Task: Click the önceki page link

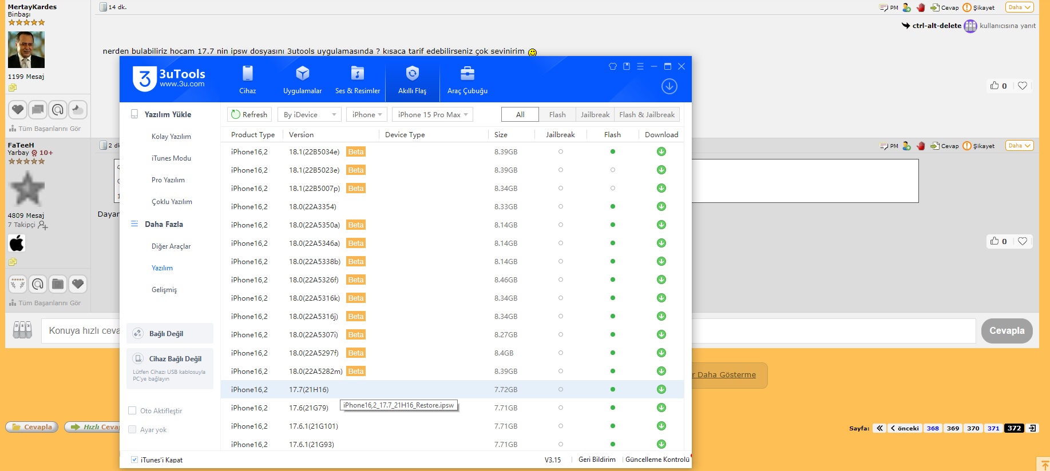Action: click(x=905, y=428)
